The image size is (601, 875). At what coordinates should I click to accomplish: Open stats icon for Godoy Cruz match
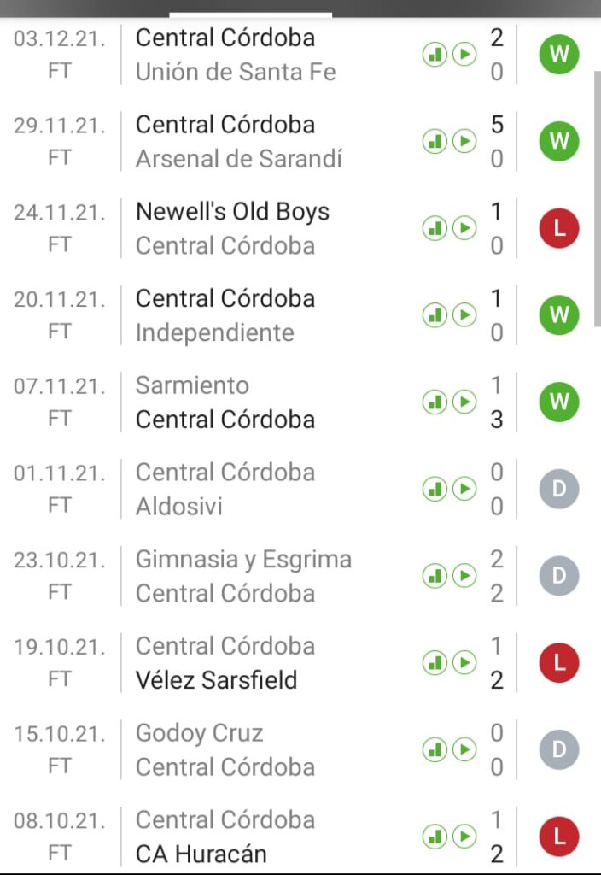coord(435,749)
